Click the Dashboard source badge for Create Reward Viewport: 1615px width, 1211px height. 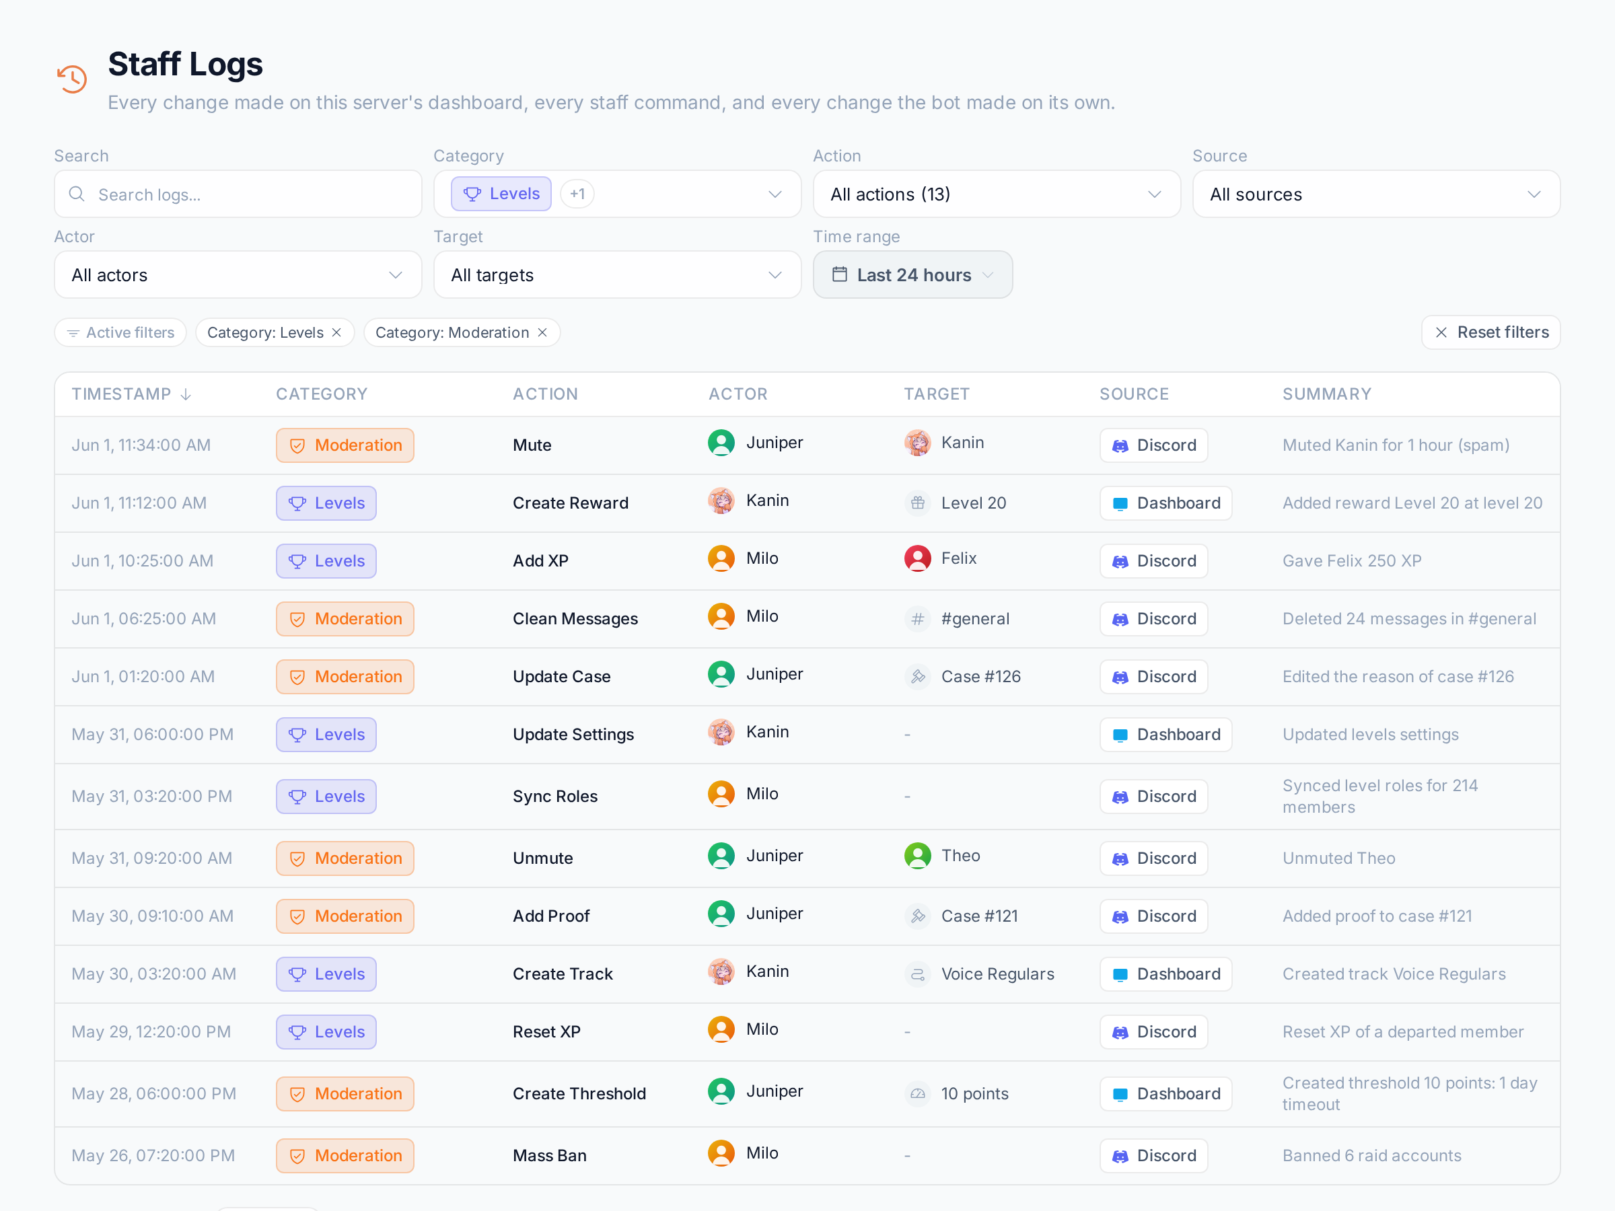[1166, 504]
